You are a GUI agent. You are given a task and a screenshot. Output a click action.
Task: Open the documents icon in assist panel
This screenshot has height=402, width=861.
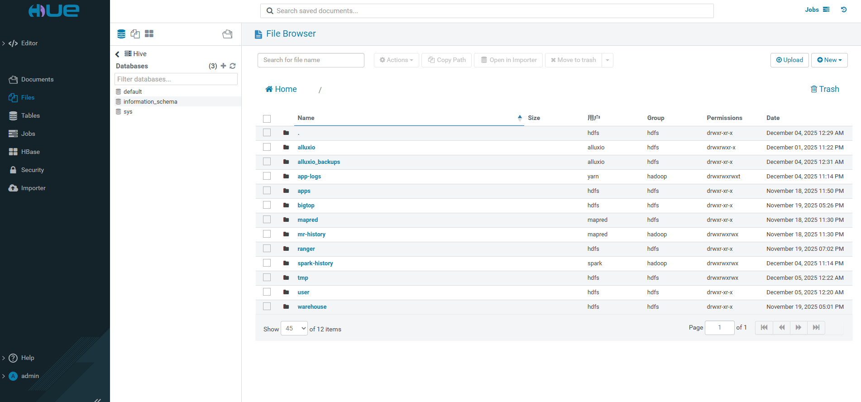[135, 34]
